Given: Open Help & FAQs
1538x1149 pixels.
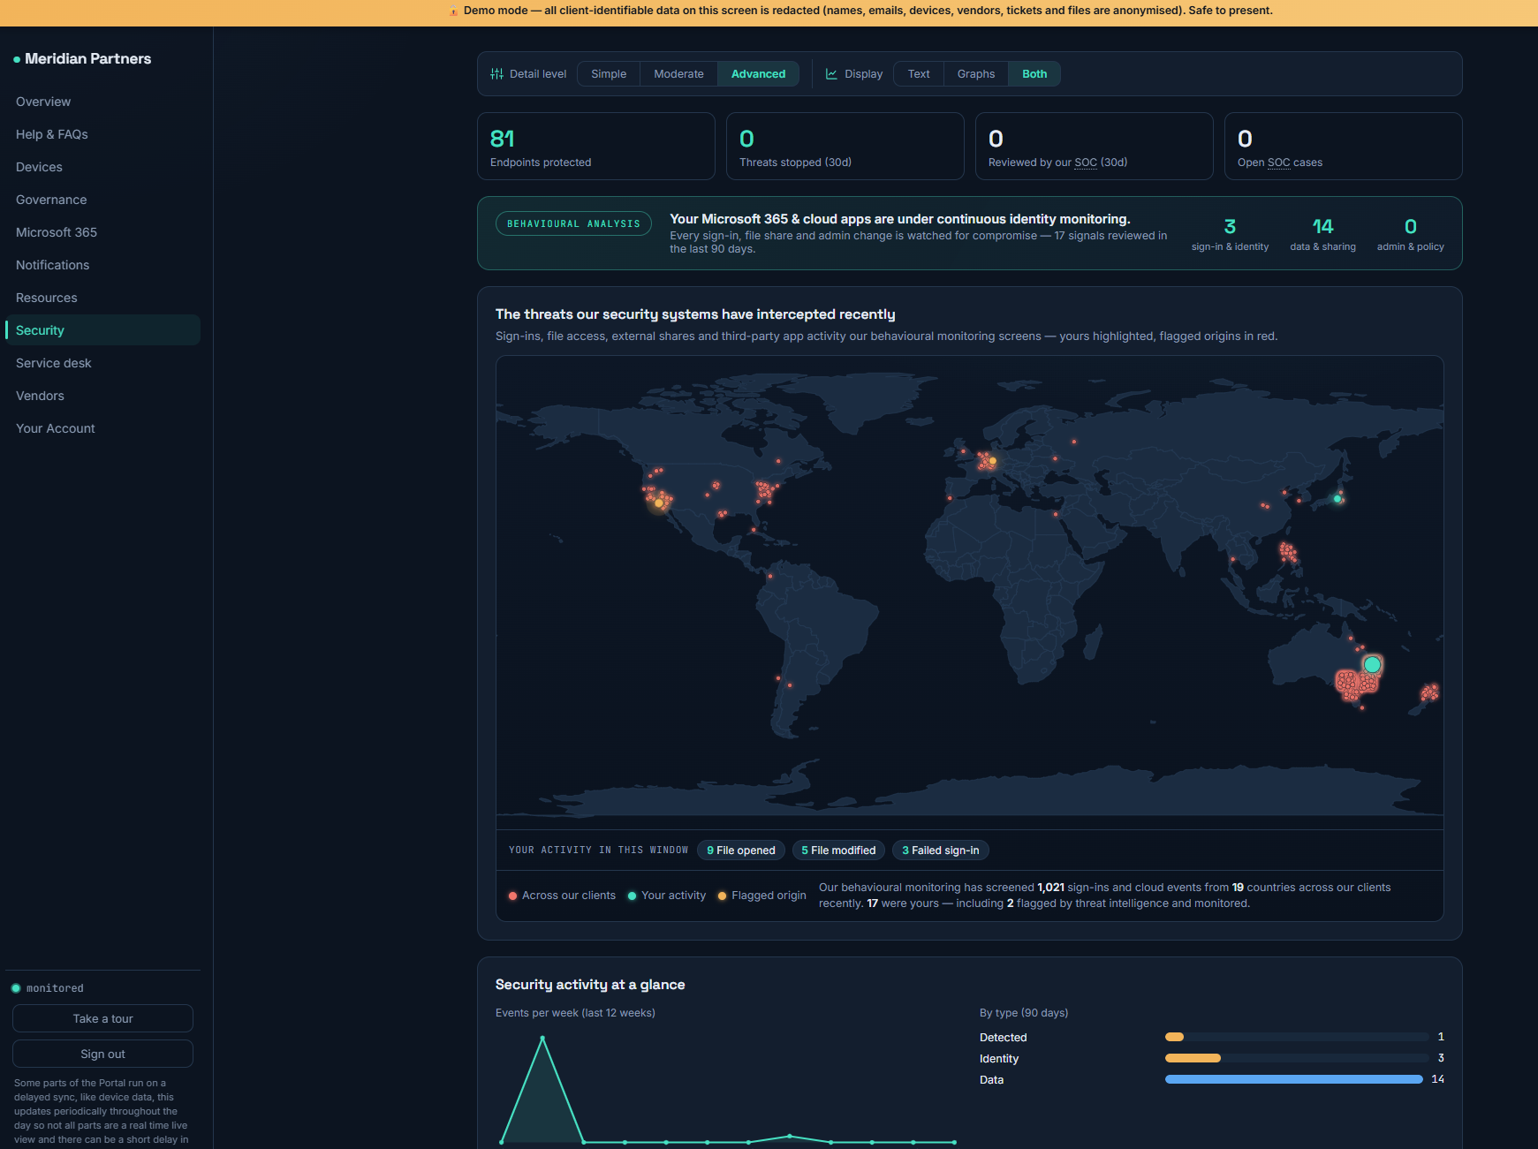Looking at the screenshot, I should 102,134.
